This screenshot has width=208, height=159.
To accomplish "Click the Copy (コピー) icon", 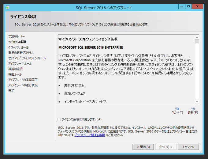I will 177,109.
